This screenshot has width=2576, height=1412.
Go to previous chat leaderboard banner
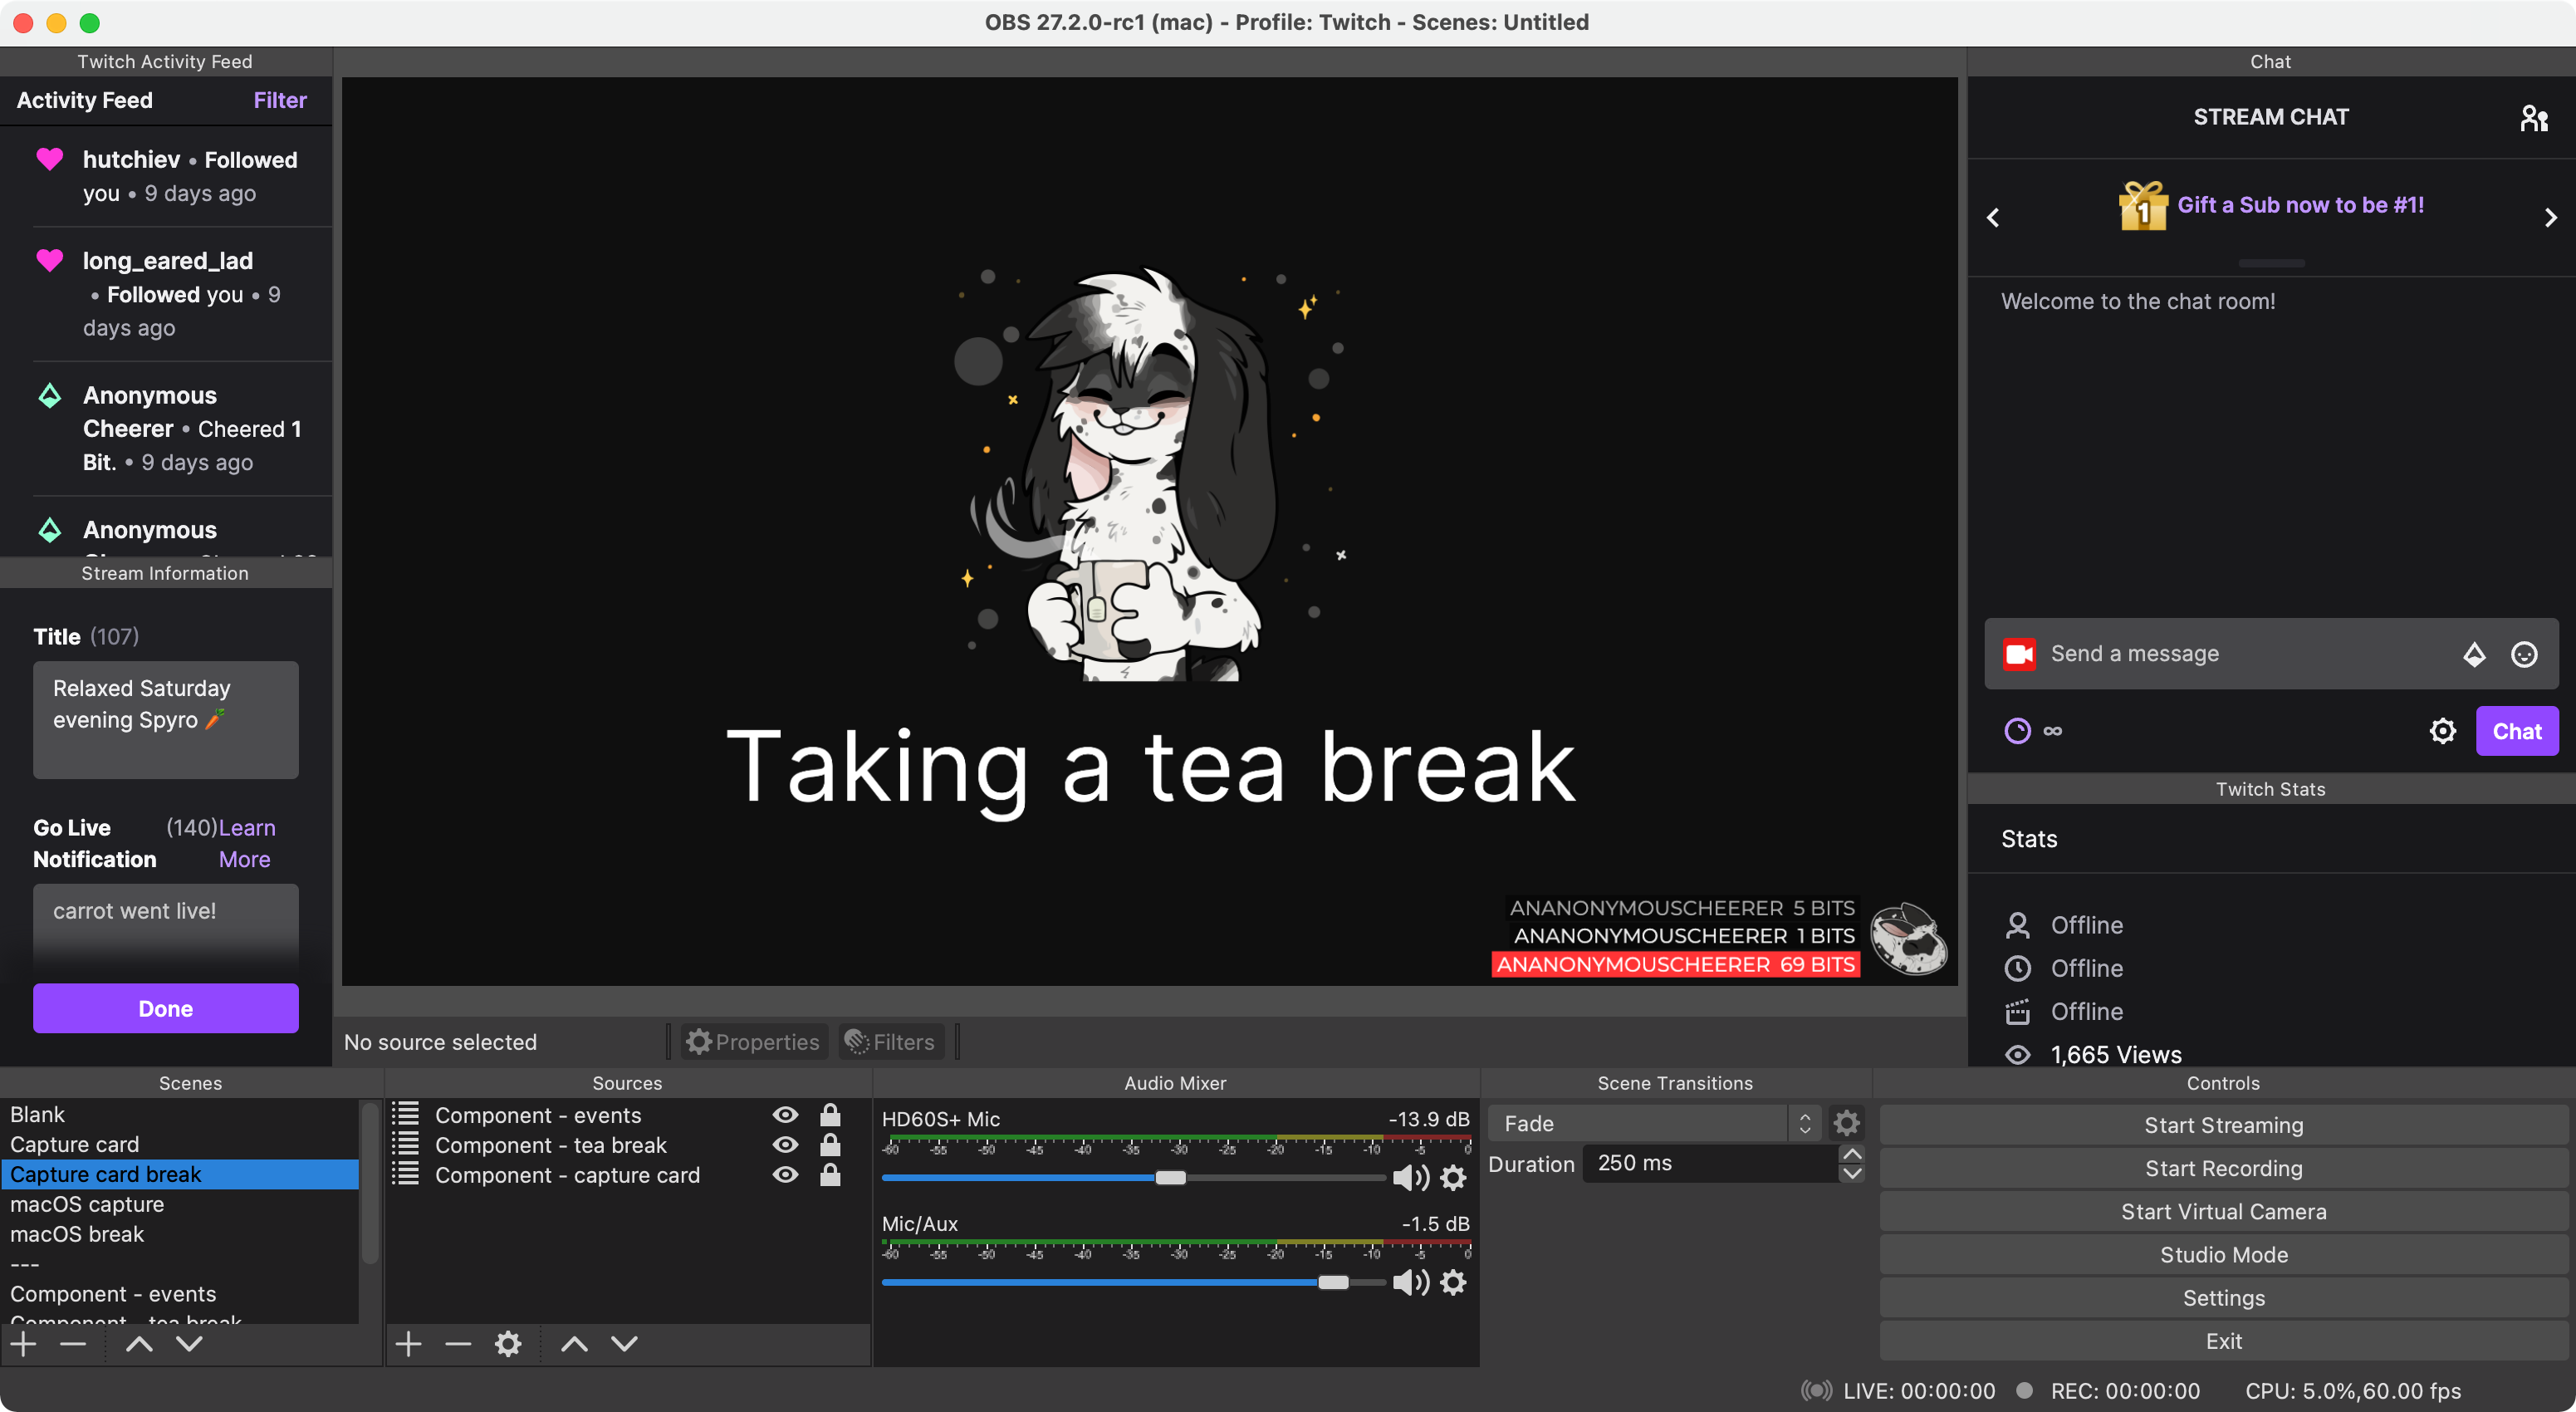pyautogui.click(x=1993, y=217)
